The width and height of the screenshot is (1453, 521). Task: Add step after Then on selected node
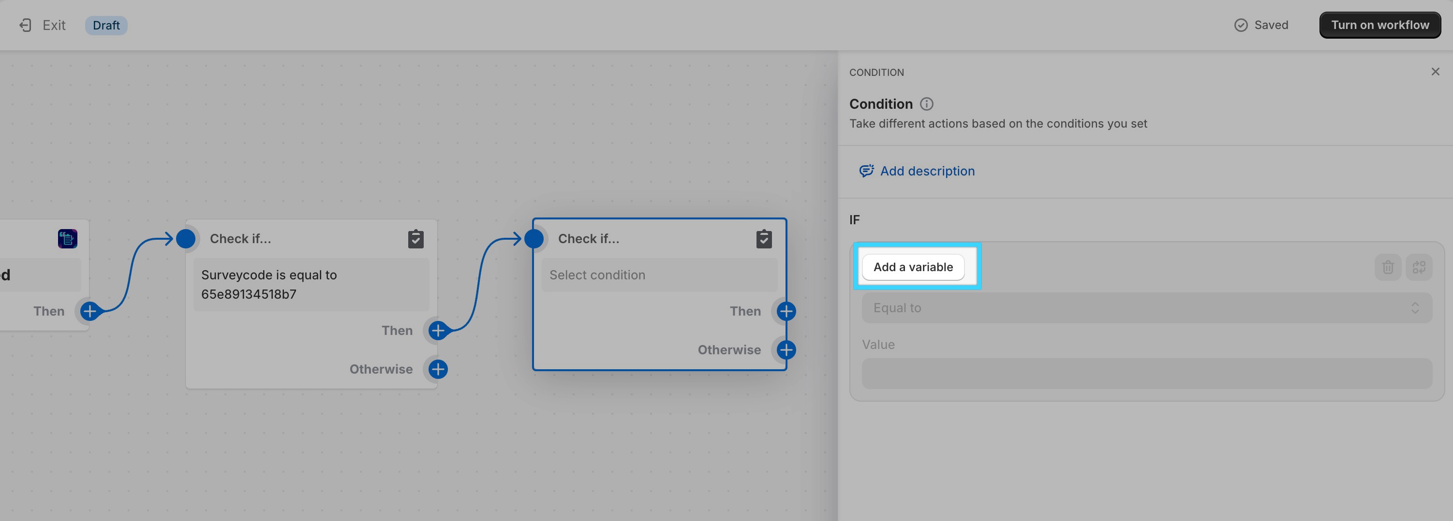pos(786,311)
